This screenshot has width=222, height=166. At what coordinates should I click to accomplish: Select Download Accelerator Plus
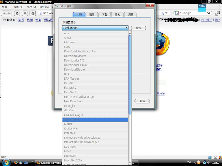click(95, 52)
